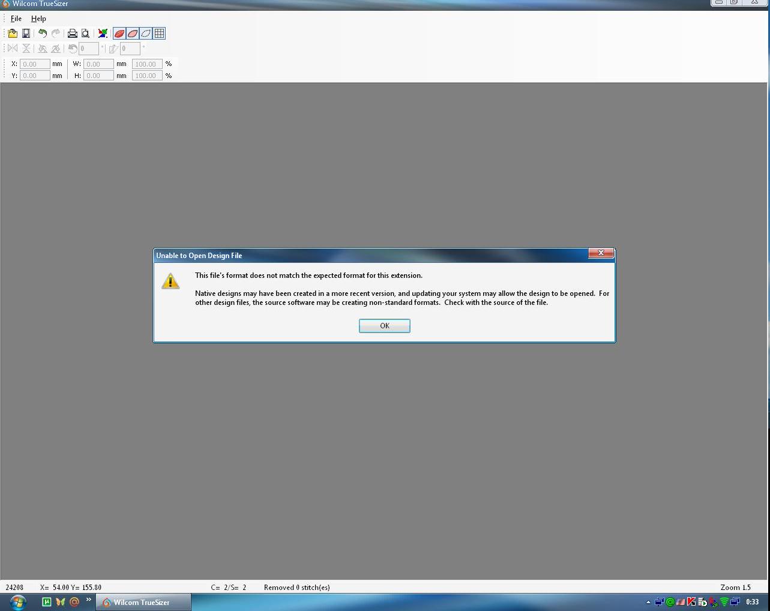Click the Open Design folder icon
The image size is (770, 611).
13,34
